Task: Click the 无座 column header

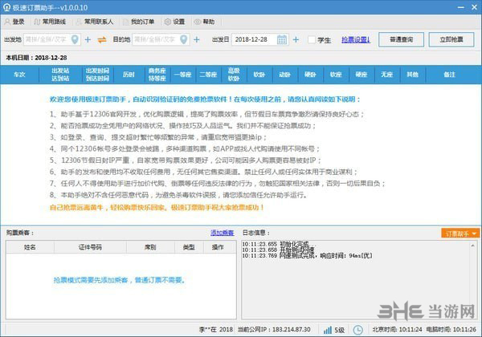Action: point(386,75)
